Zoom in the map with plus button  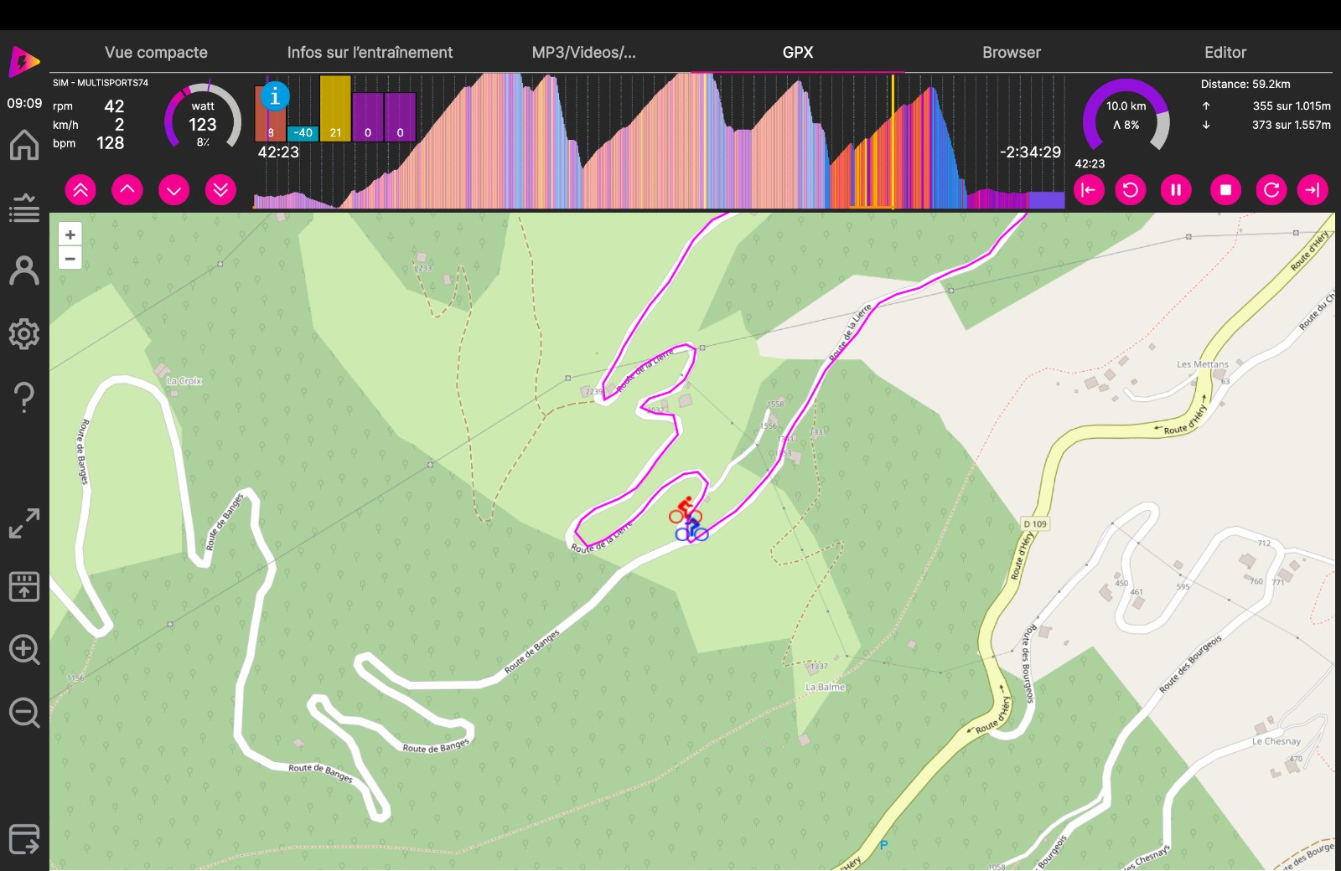click(70, 235)
